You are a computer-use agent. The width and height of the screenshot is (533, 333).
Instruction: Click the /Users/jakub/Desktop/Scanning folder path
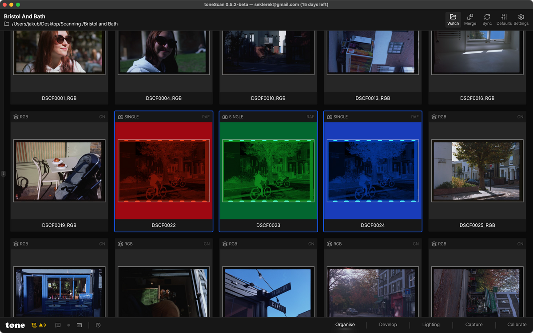tap(65, 24)
